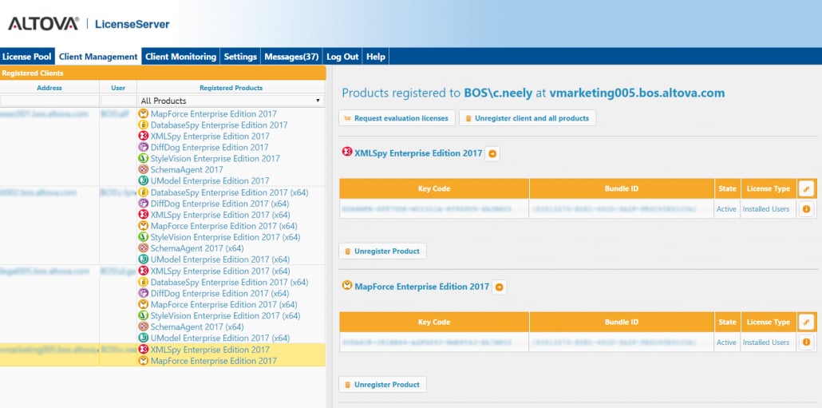Click the Altova LicenseServer logo
This screenshot has height=408, width=822.
pyautogui.click(x=89, y=24)
